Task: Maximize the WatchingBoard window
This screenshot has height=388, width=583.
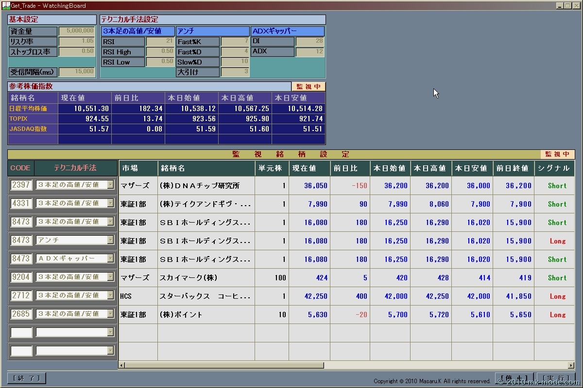Action: [567, 5]
